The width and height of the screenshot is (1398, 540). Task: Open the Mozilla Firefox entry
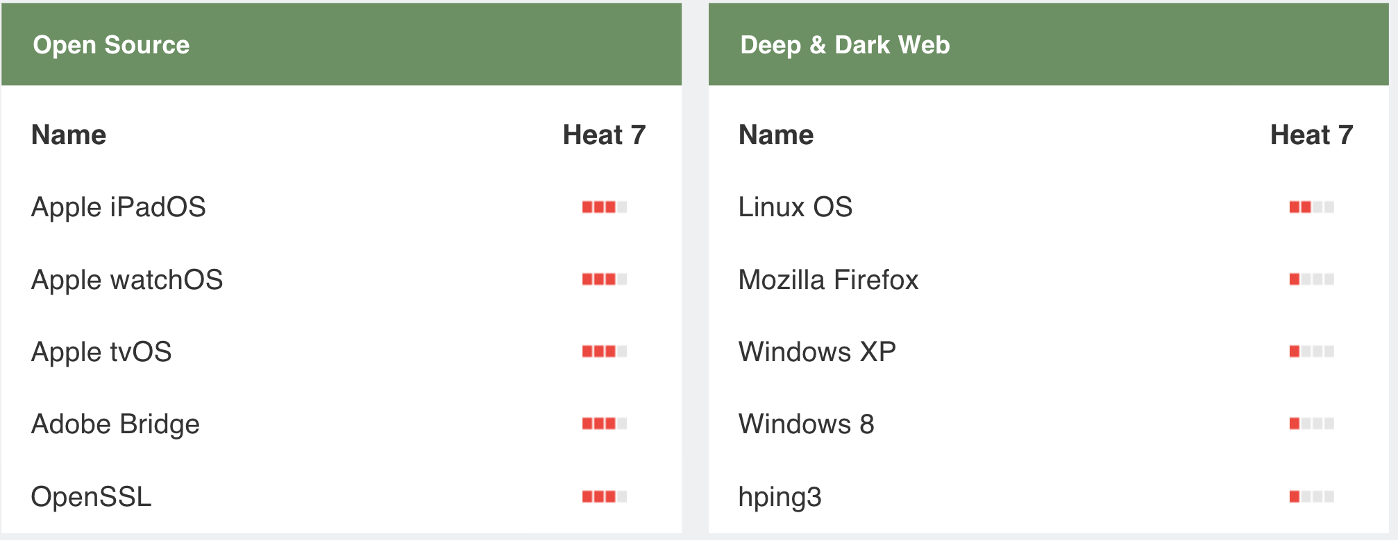click(828, 279)
